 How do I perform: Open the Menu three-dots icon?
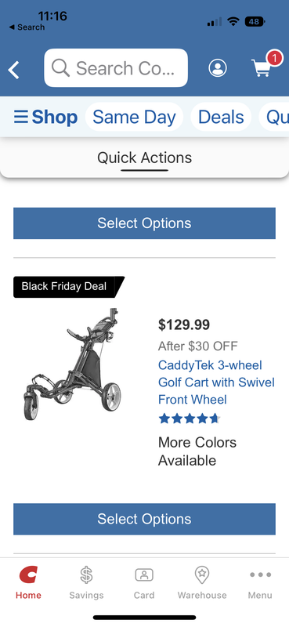pos(260,574)
